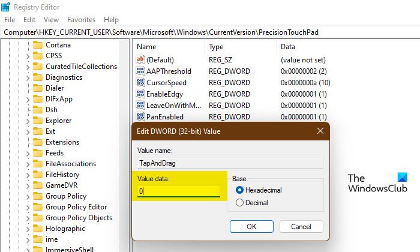Click the (Default) string value icon
Image resolution: width=420 pixels, height=252 pixels.
tap(141, 60)
